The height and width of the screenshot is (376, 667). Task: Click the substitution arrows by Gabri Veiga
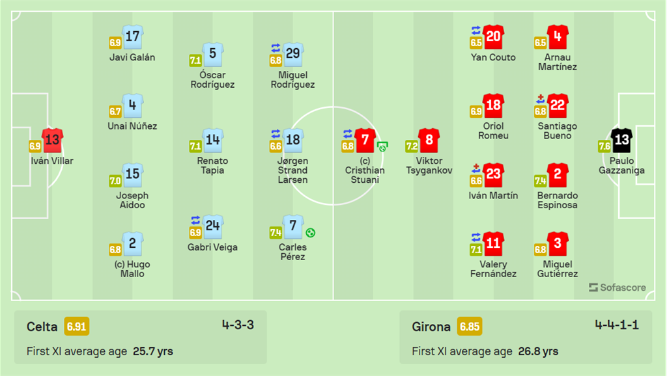tap(195, 220)
